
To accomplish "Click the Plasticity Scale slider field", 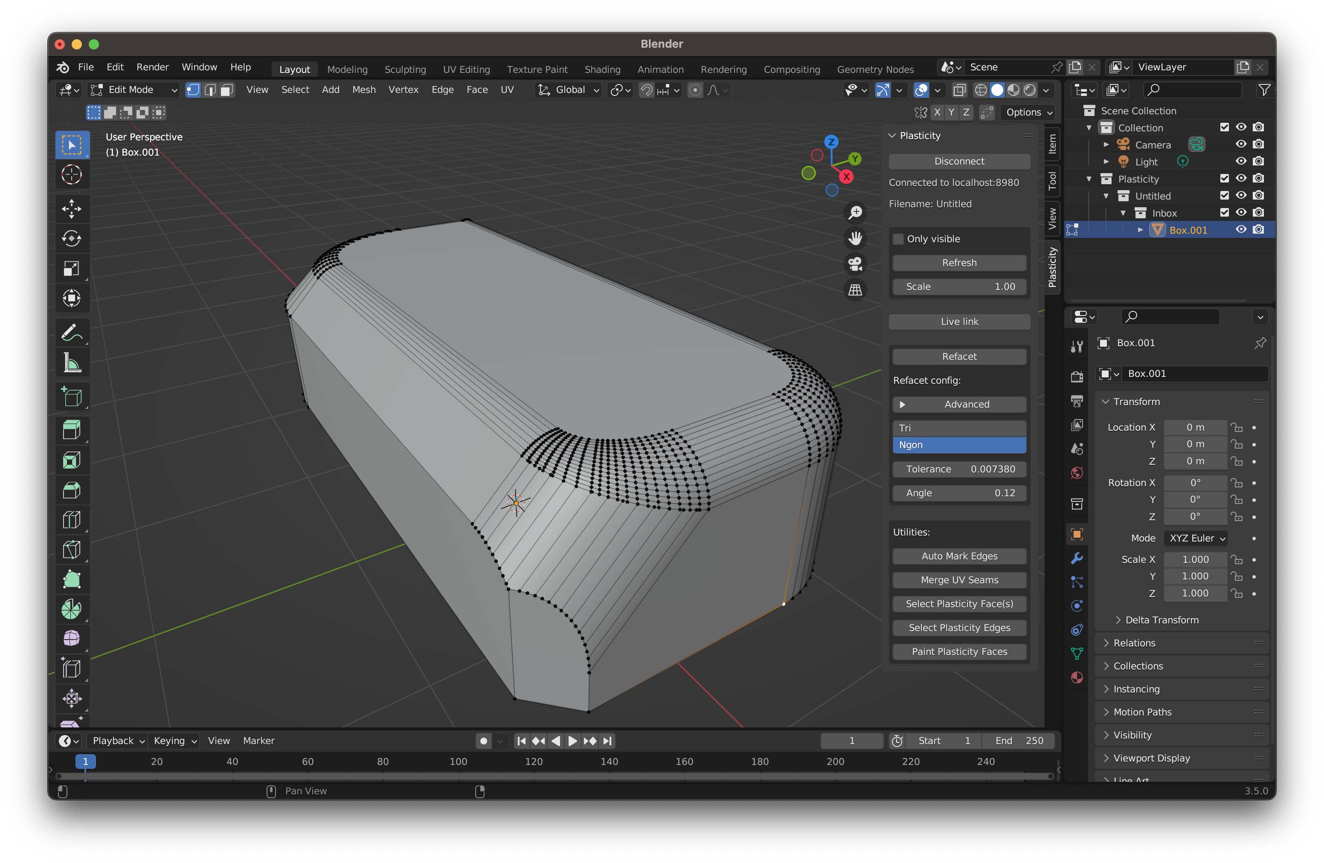I will [x=959, y=287].
